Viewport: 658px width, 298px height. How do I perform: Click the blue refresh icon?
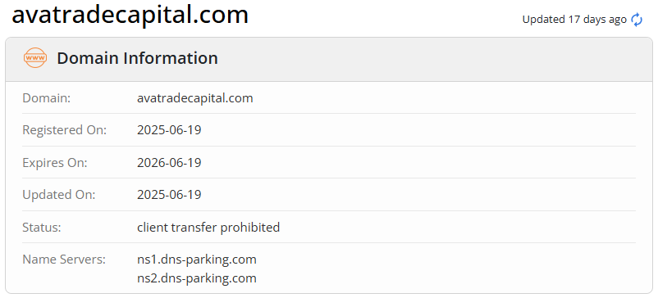pos(637,20)
